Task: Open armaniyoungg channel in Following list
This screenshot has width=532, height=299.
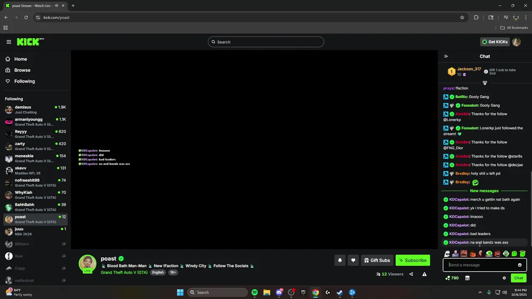Action: (x=35, y=122)
